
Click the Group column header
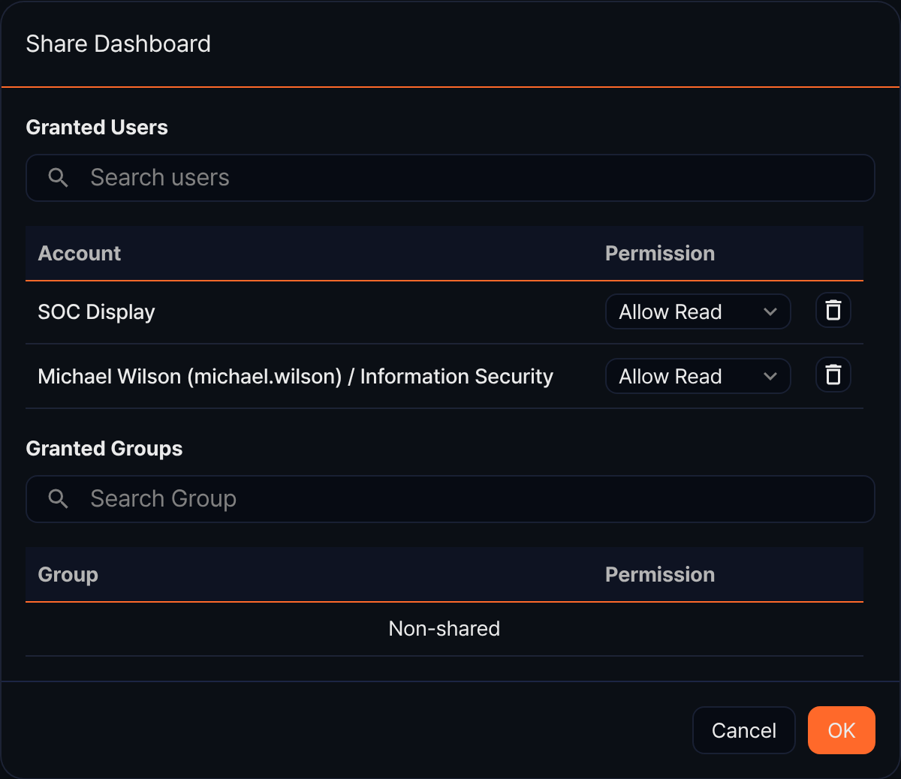pyautogui.click(x=68, y=575)
